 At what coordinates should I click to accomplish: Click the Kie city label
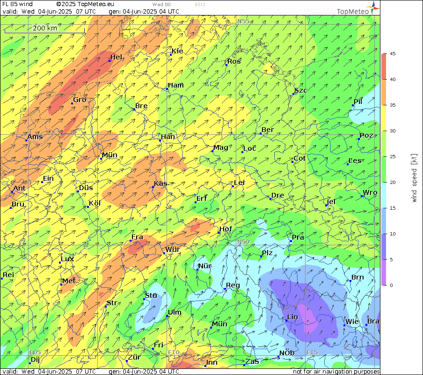point(177,51)
